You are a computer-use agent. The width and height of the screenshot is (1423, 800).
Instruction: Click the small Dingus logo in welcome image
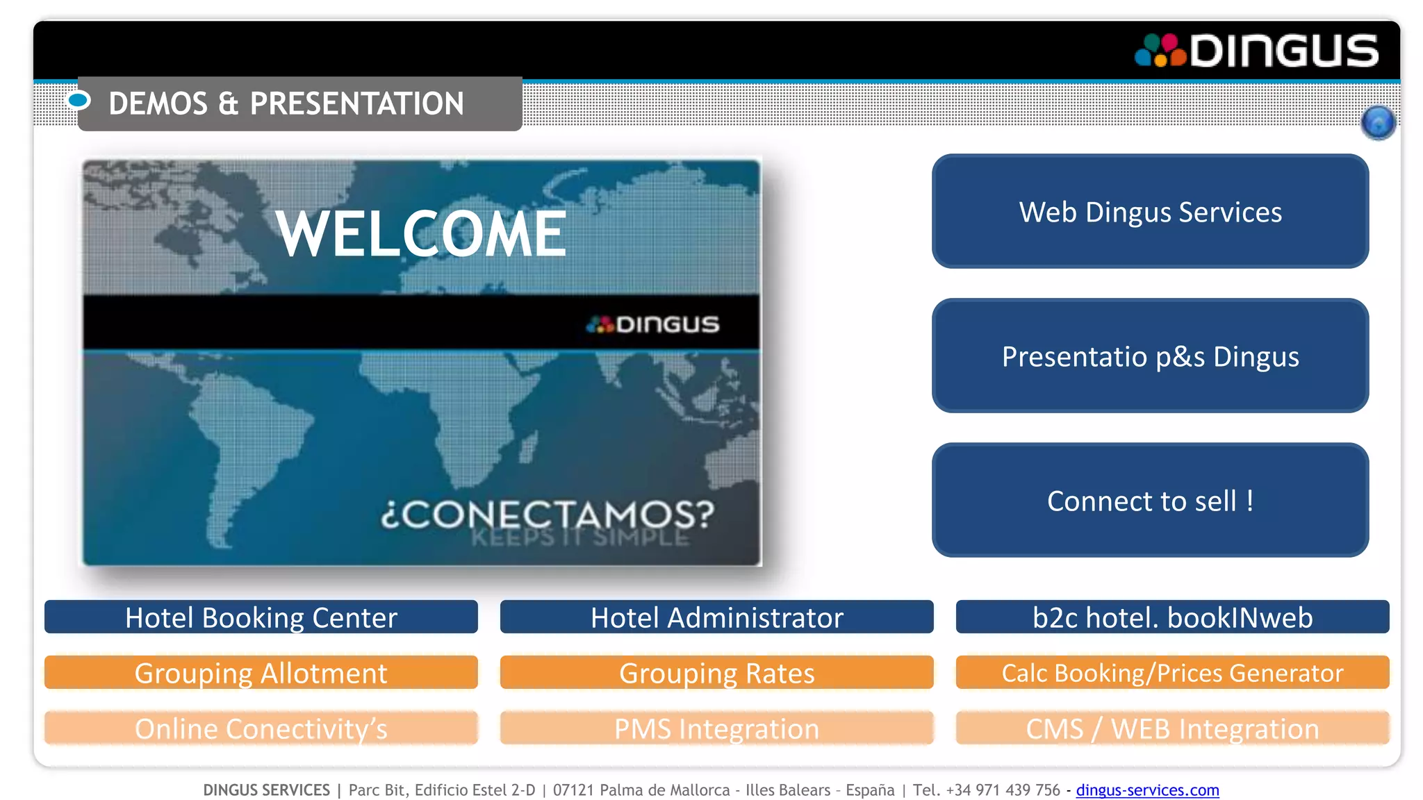coord(653,324)
